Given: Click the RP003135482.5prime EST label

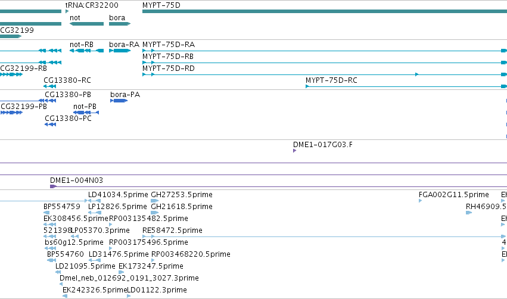Looking at the screenshot, I should [x=148, y=219].
